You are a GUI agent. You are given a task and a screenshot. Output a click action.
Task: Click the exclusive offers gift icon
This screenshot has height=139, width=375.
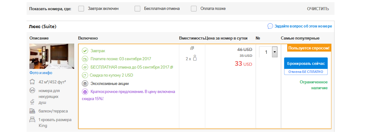point(85,83)
